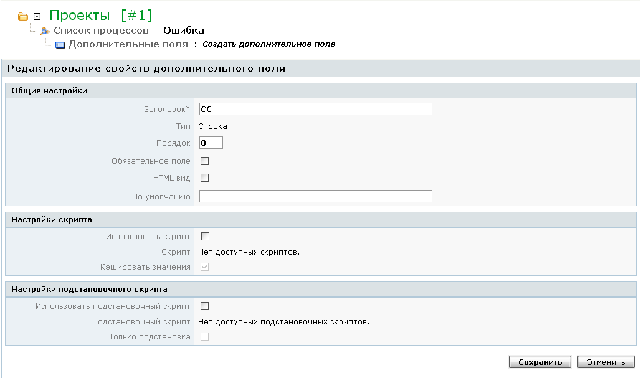
Task: Toggle the Только подстановка checkbox
Action: pyautogui.click(x=205, y=337)
